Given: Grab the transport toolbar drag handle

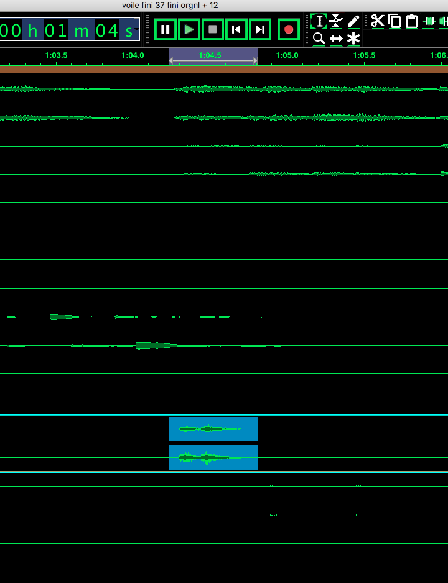Looking at the screenshot, I should click(147, 29).
